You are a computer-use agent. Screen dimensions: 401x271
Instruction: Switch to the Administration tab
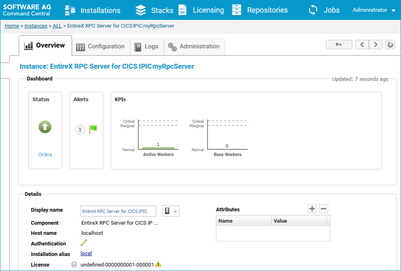(x=194, y=47)
